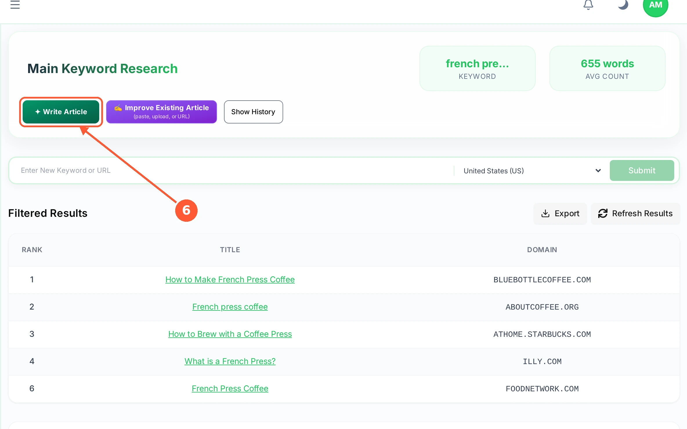The height and width of the screenshot is (429, 687).
Task: Open the Foodnetwork French Press Coffee link
Action: click(230, 388)
